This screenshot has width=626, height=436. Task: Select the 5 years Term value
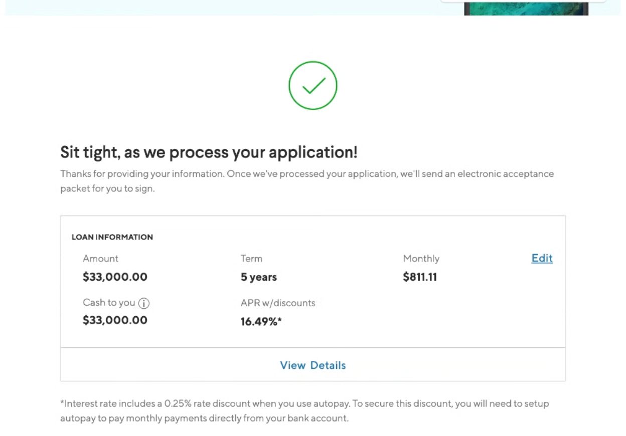[258, 277]
